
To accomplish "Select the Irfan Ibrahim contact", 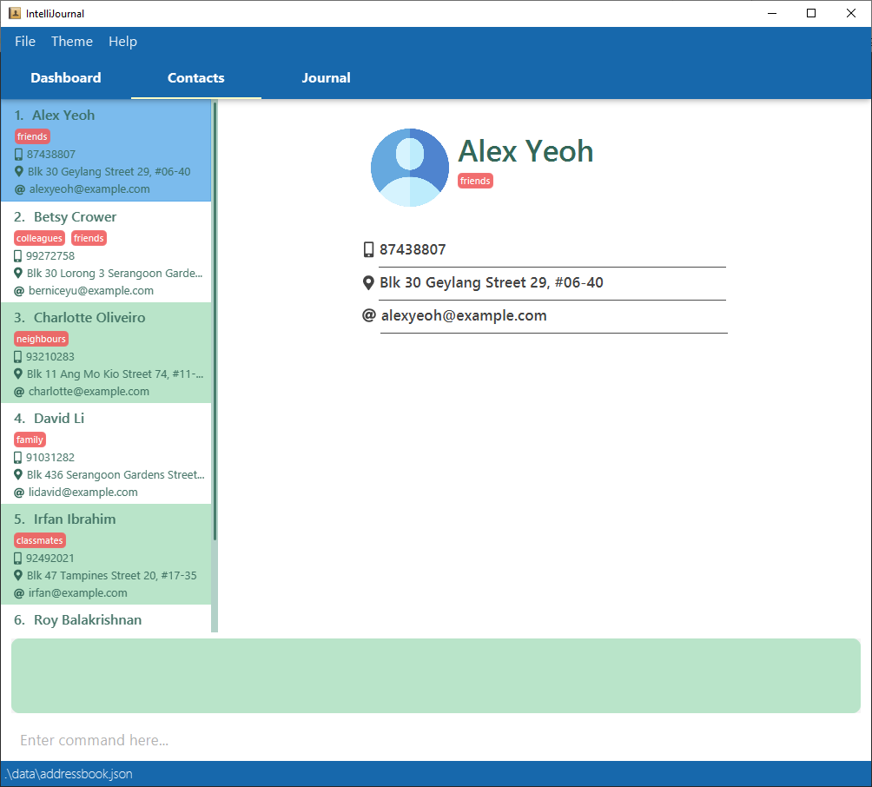I will [106, 554].
